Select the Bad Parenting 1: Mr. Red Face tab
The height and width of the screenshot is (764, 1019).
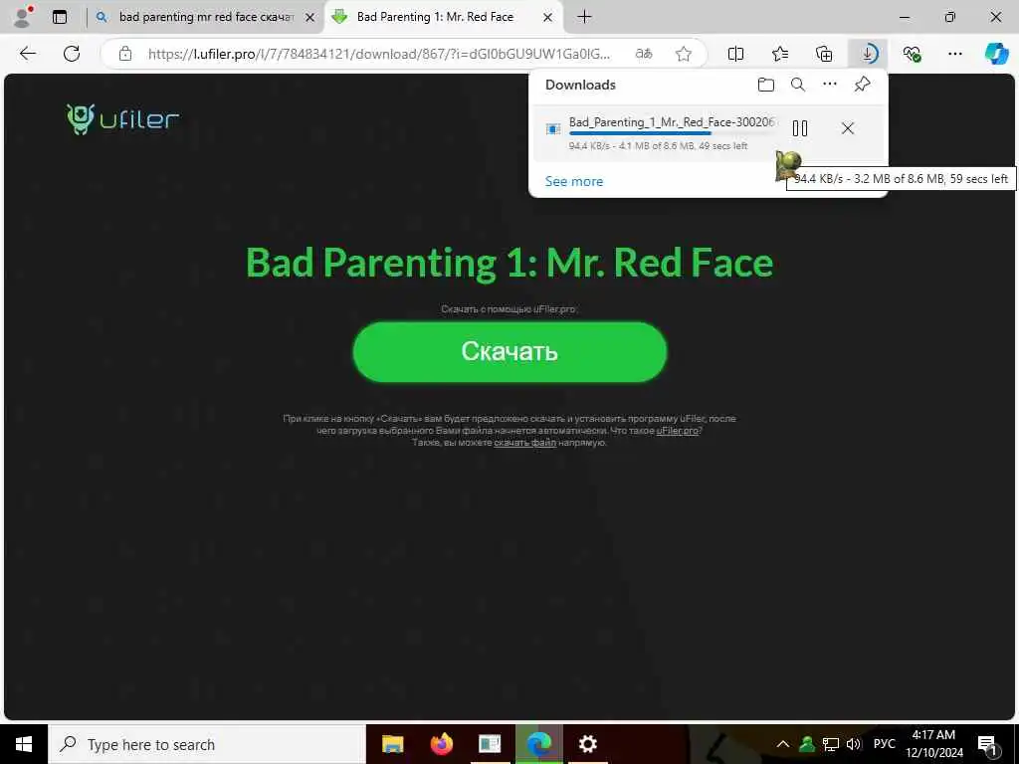[x=435, y=17]
